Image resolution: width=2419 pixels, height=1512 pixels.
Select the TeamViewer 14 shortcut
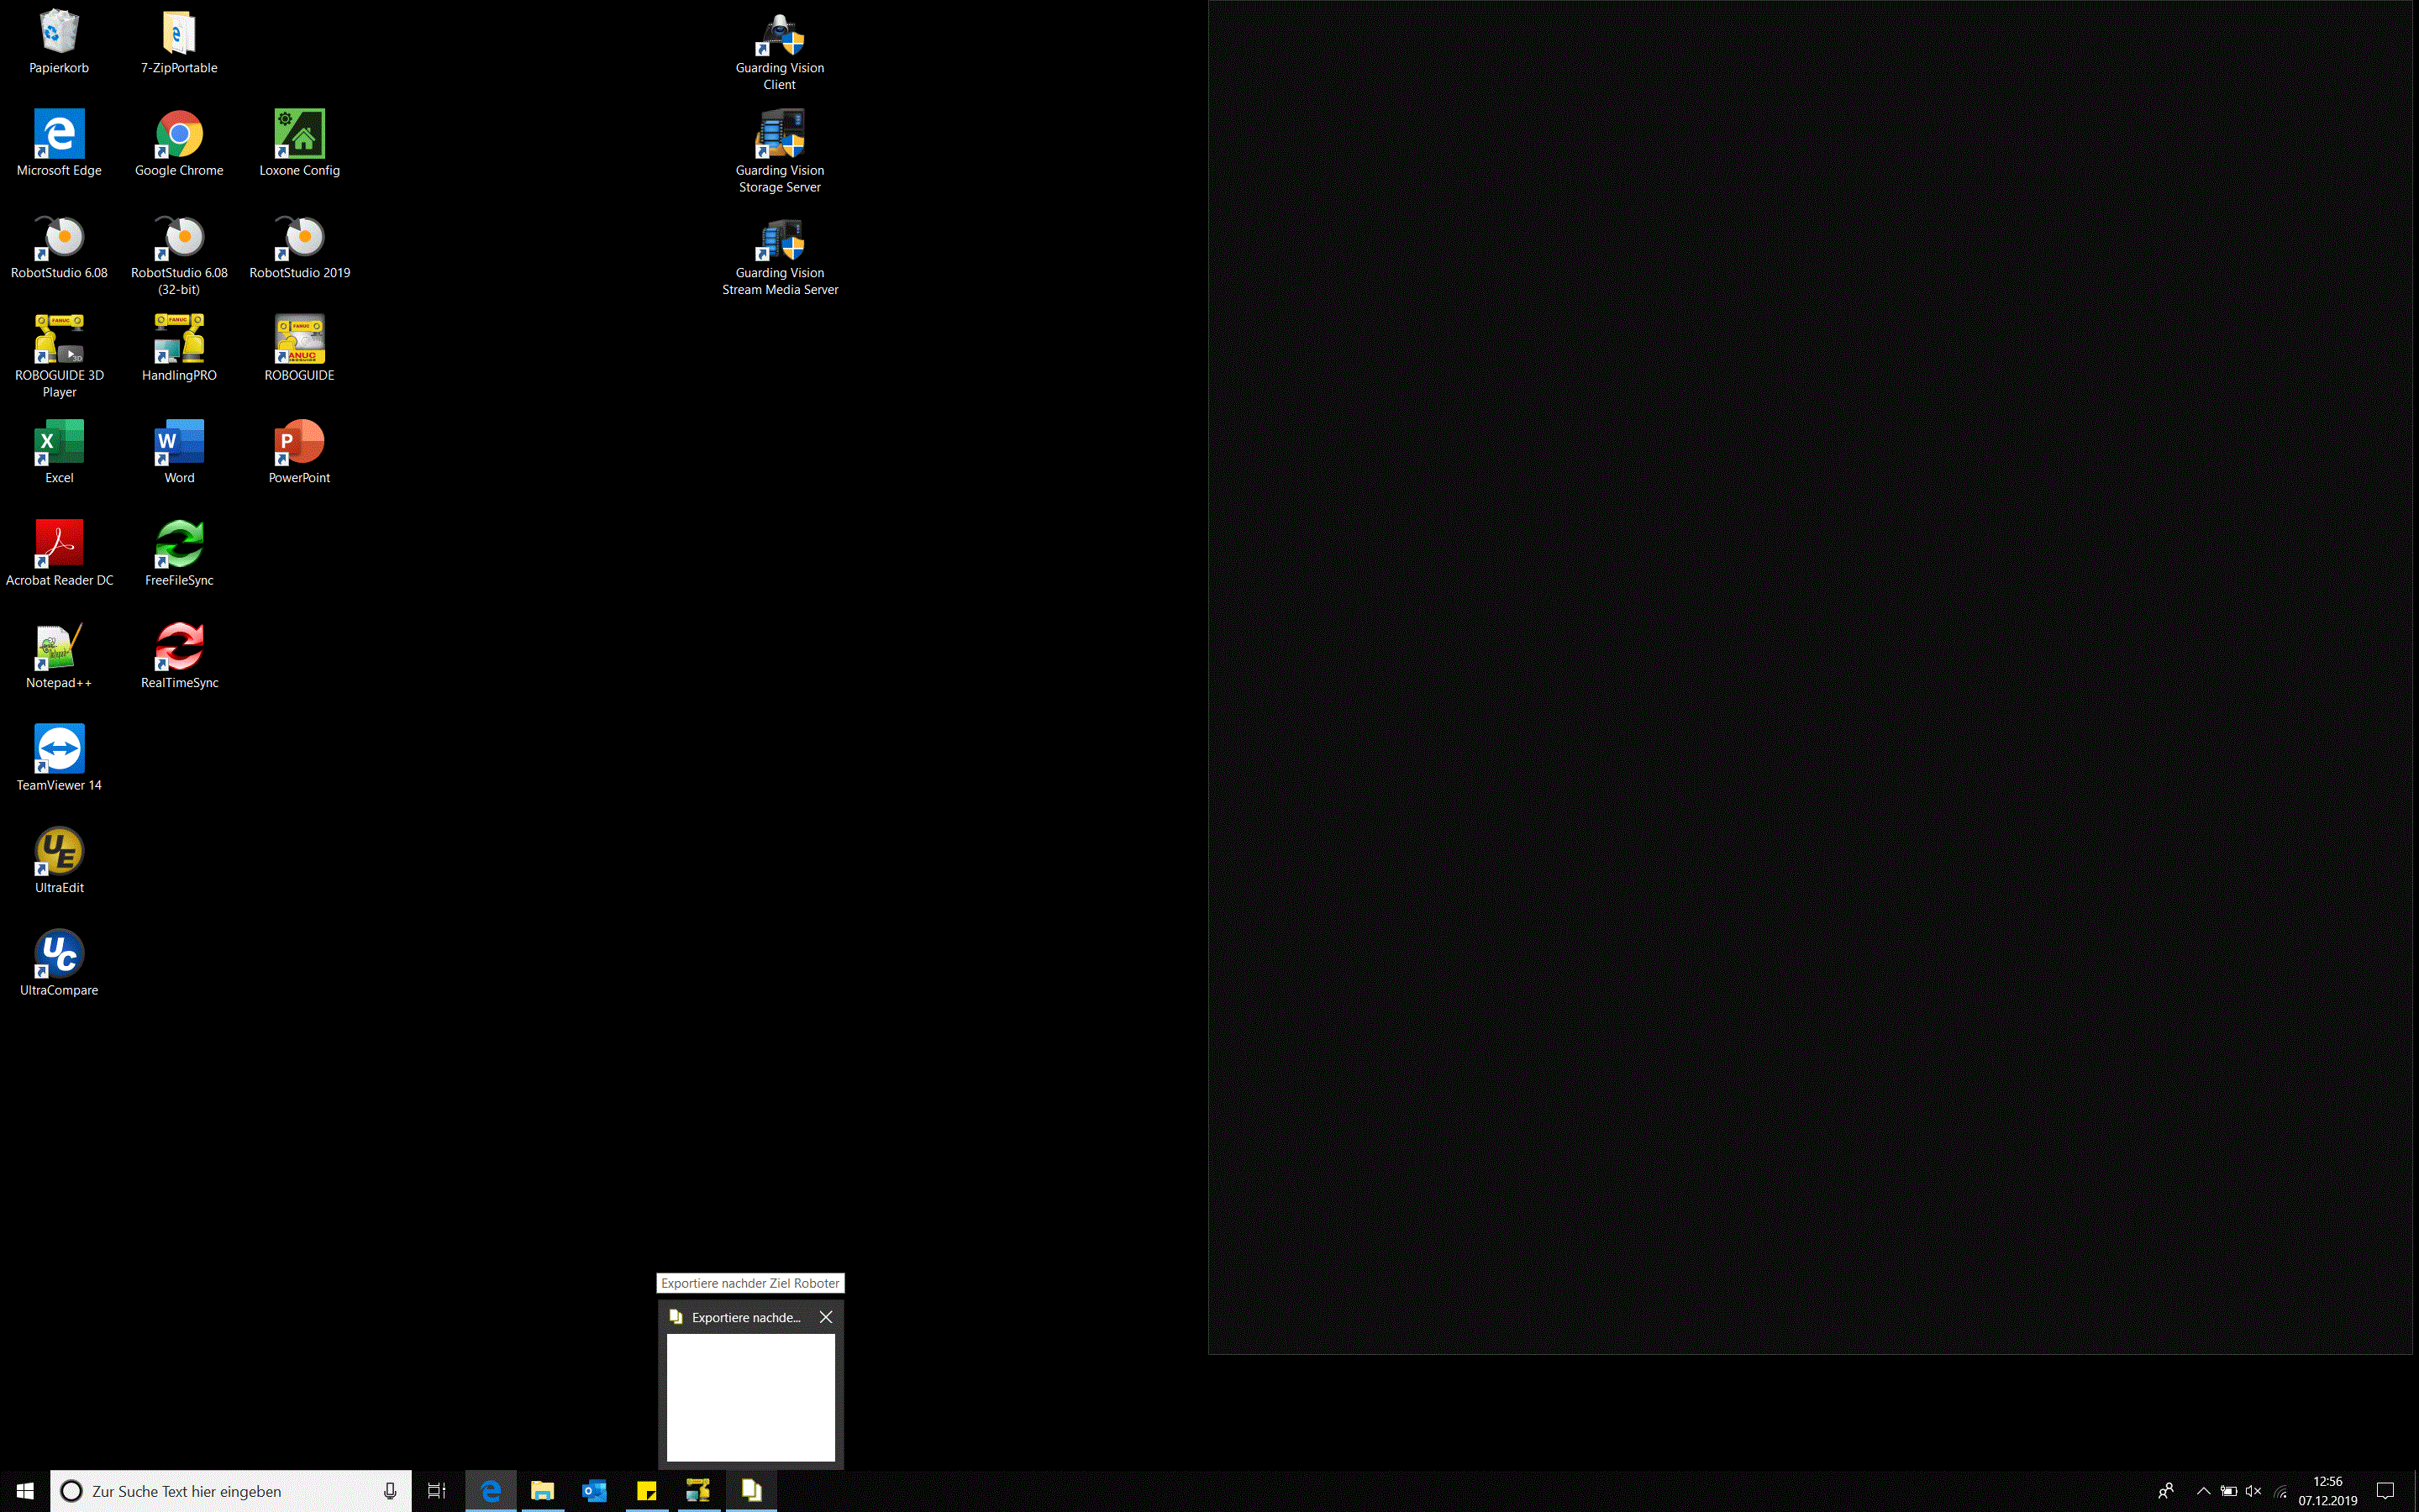(59, 759)
